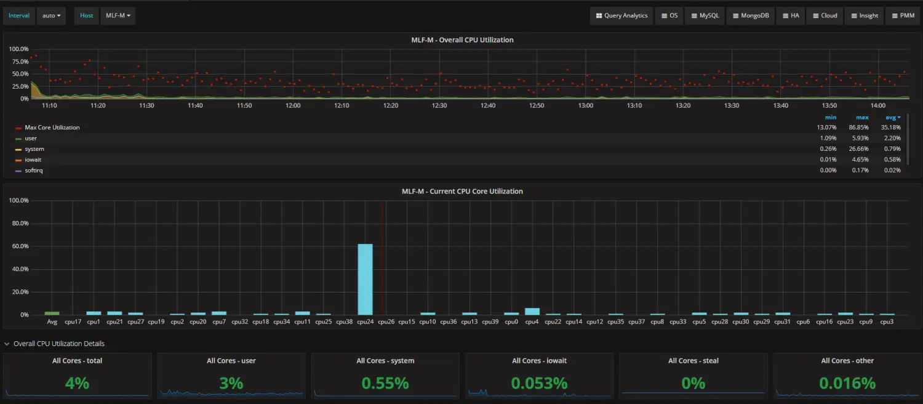Open the Interval auto dropdown
The width and height of the screenshot is (923, 404).
click(x=52, y=15)
